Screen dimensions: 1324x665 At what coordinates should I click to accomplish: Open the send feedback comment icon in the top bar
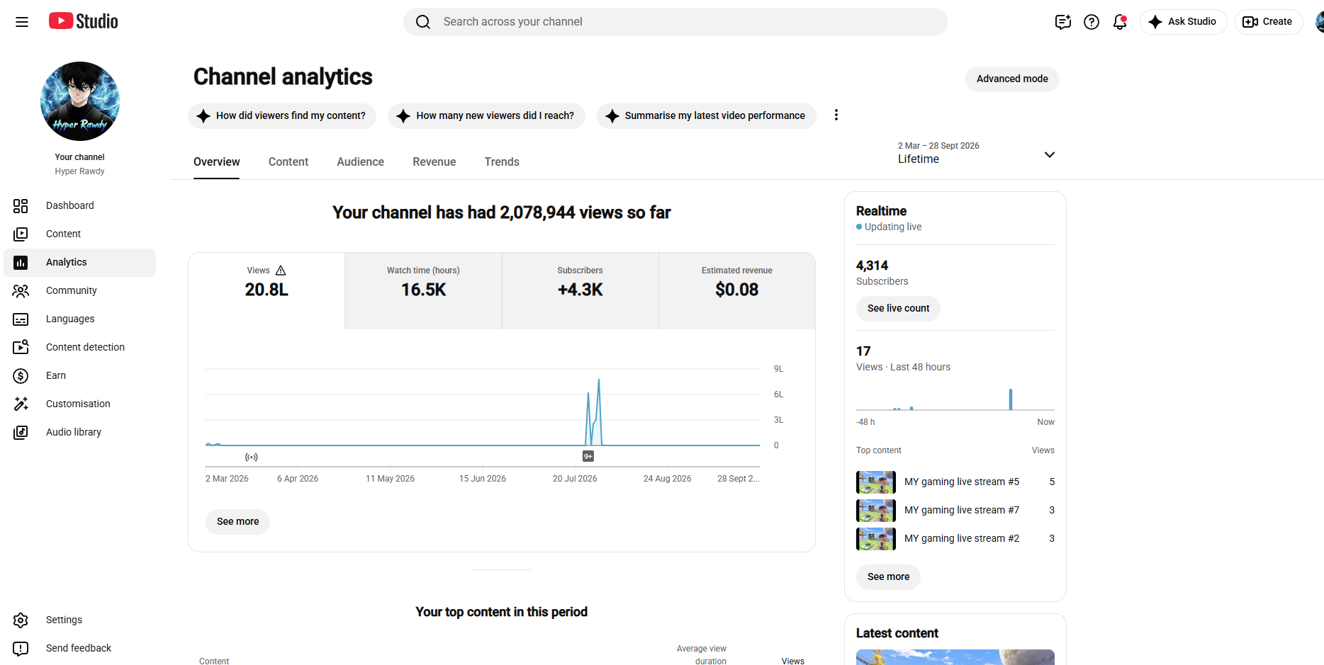coord(1062,22)
